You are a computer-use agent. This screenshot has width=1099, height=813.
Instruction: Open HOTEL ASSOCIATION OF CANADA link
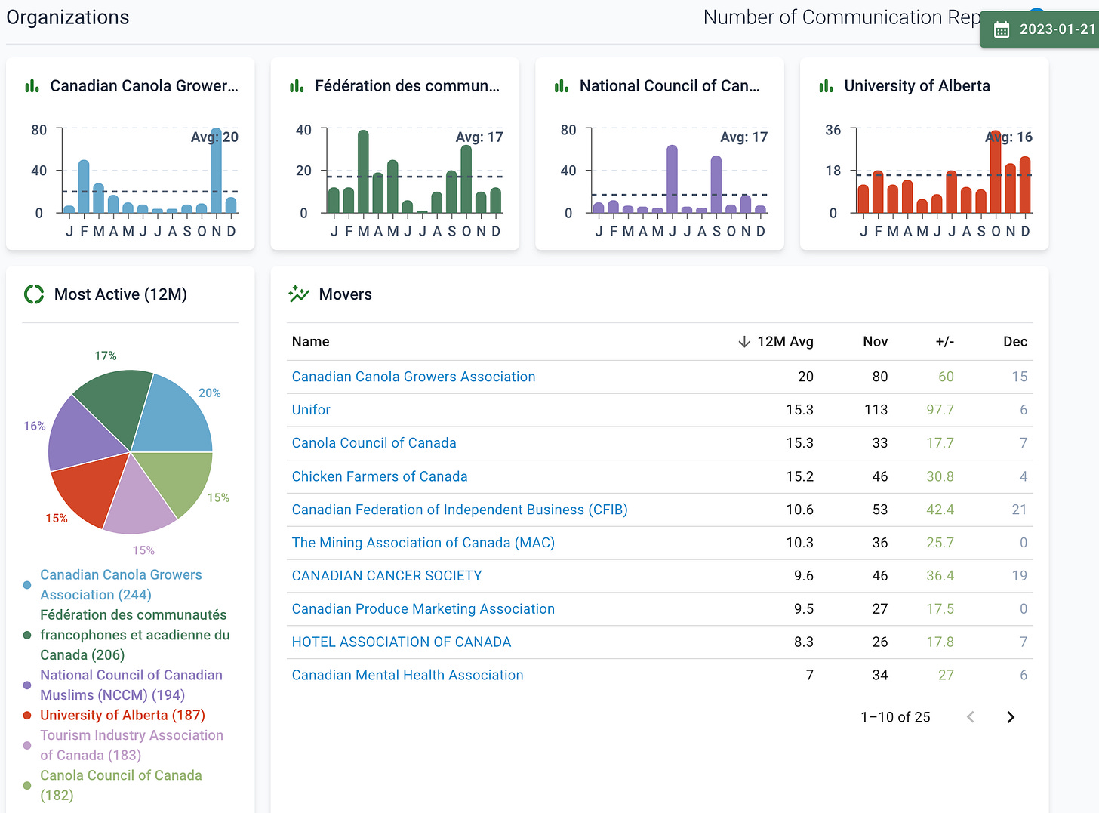click(402, 642)
